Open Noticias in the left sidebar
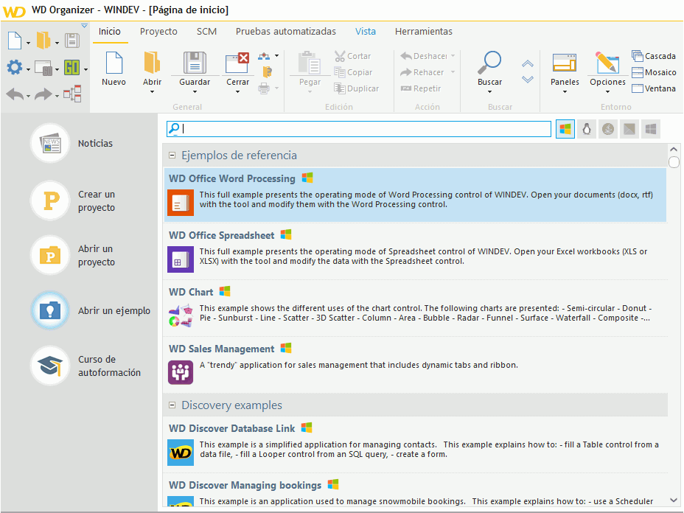This screenshot has width=684, height=513. click(72, 143)
